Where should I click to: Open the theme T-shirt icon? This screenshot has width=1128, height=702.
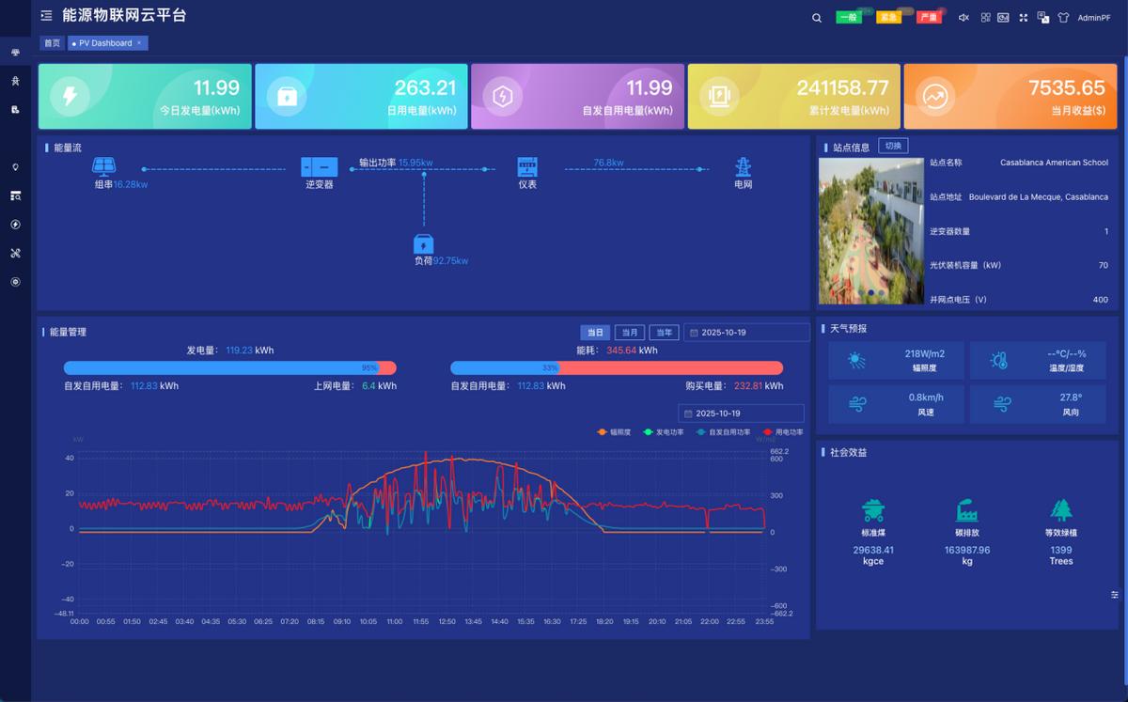pos(1063,18)
